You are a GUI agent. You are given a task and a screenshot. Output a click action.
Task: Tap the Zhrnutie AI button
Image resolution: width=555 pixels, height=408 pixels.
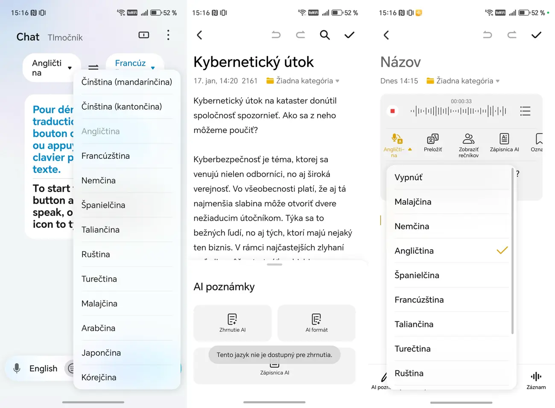point(232,323)
